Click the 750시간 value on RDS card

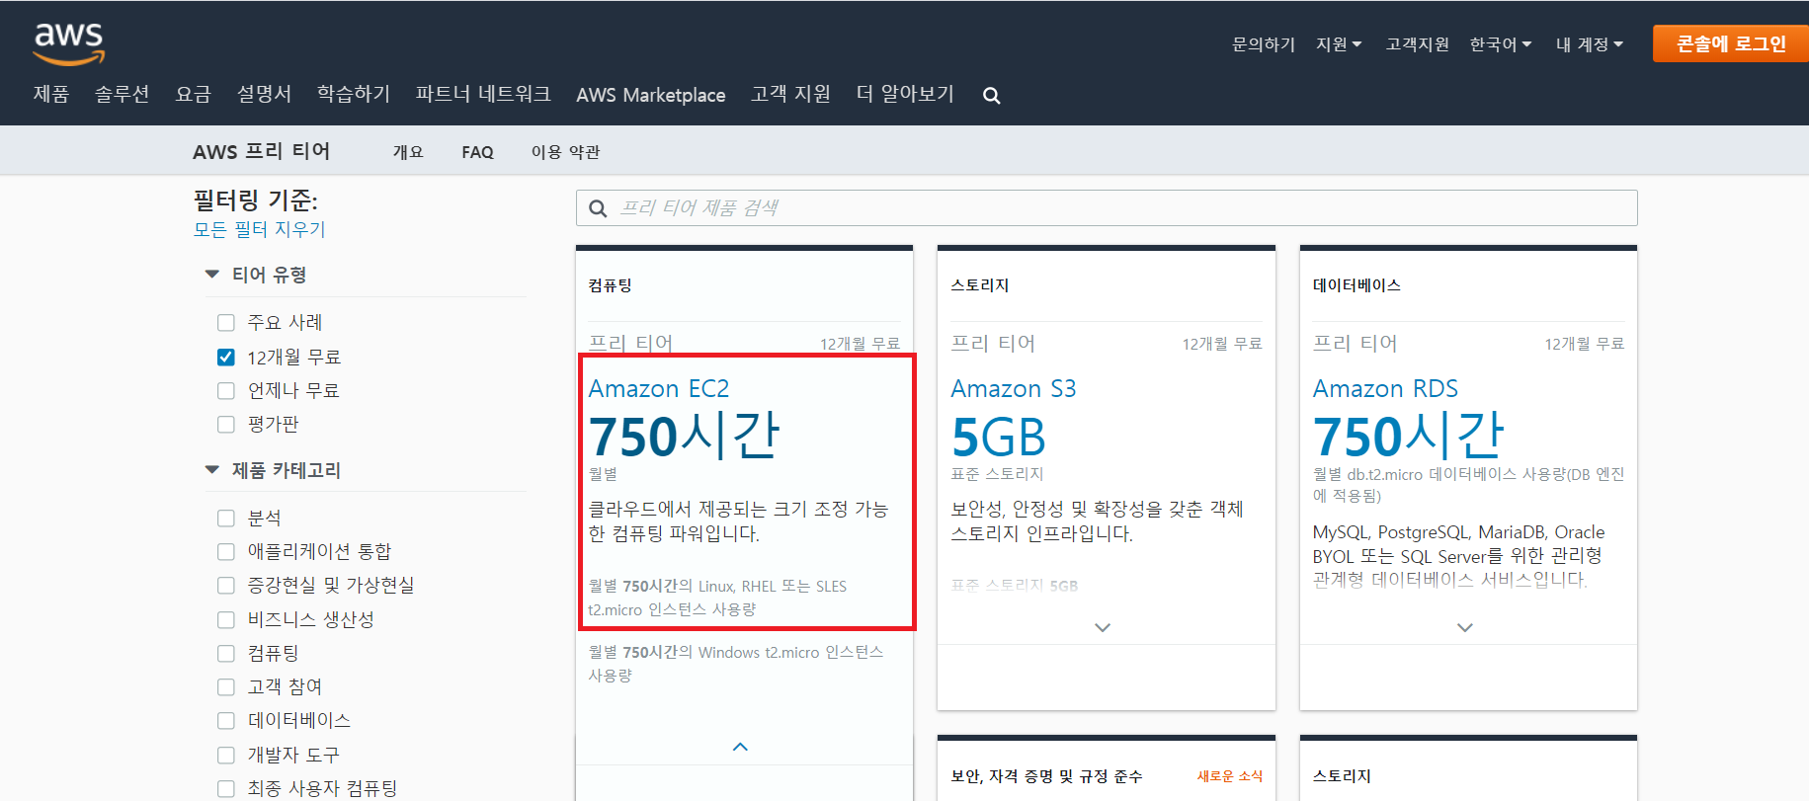[x=1408, y=437]
